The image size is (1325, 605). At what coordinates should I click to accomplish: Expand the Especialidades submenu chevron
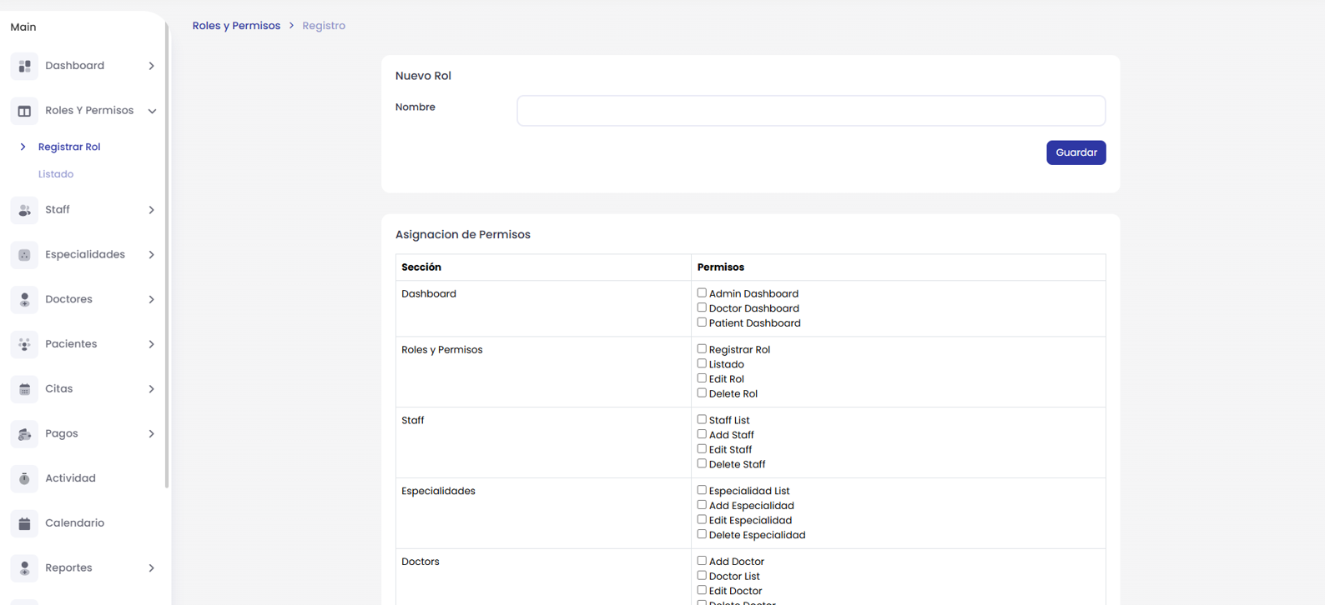point(151,255)
